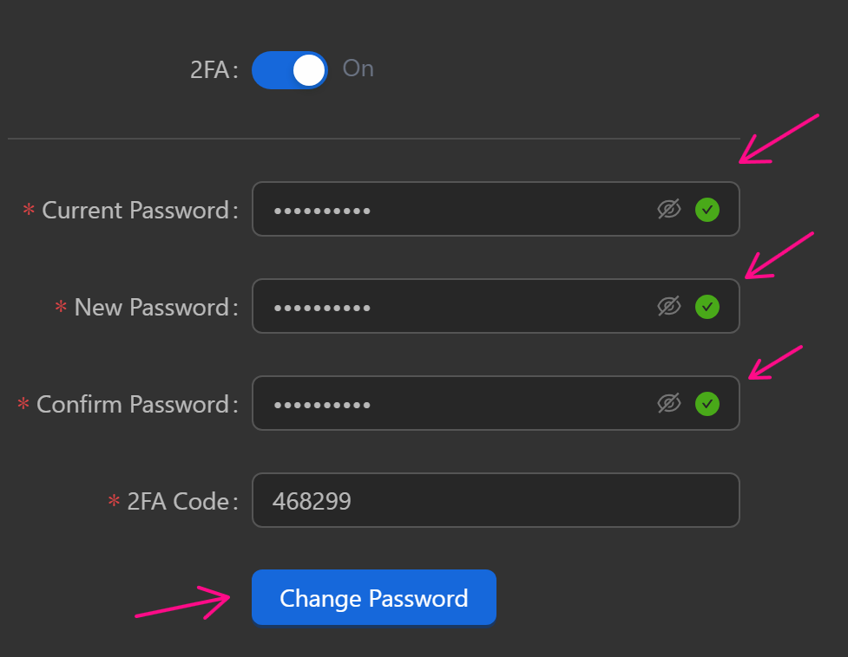Screen dimensions: 848x657
Task: Reveal the New Password text
Action: (x=668, y=306)
